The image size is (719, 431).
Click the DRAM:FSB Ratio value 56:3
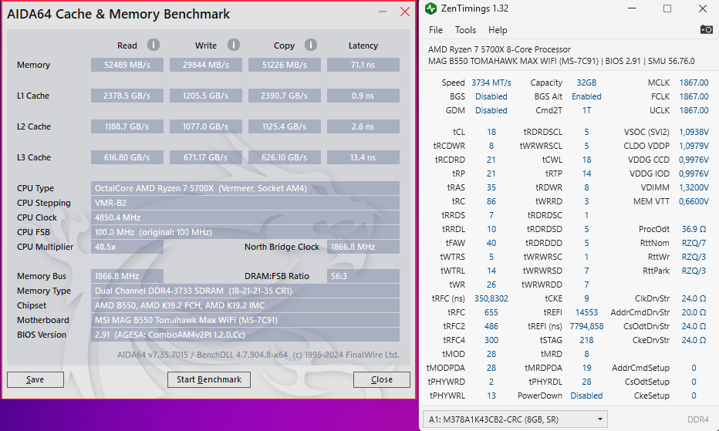tap(363, 276)
